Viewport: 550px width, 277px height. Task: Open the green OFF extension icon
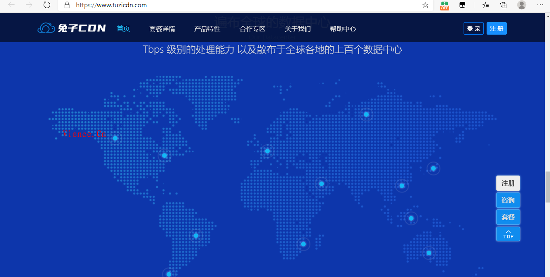(x=444, y=6)
